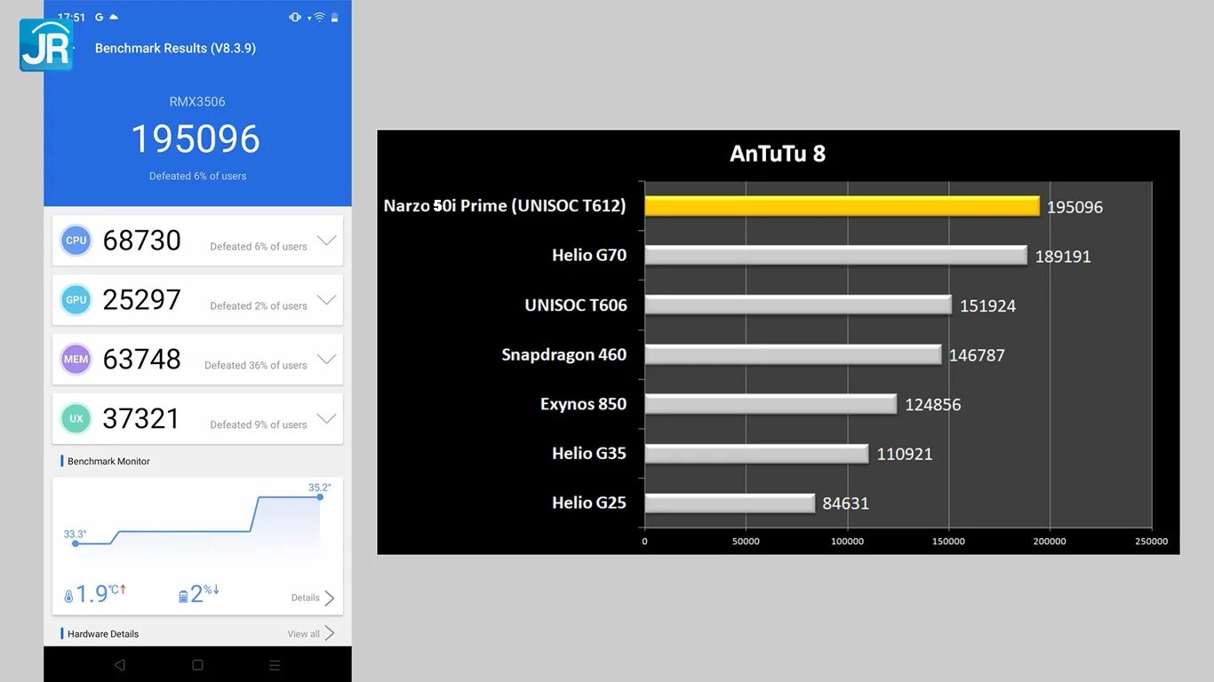This screenshot has width=1214, height=682.
Task: Tap the JR logo icon
Action: 46,45
